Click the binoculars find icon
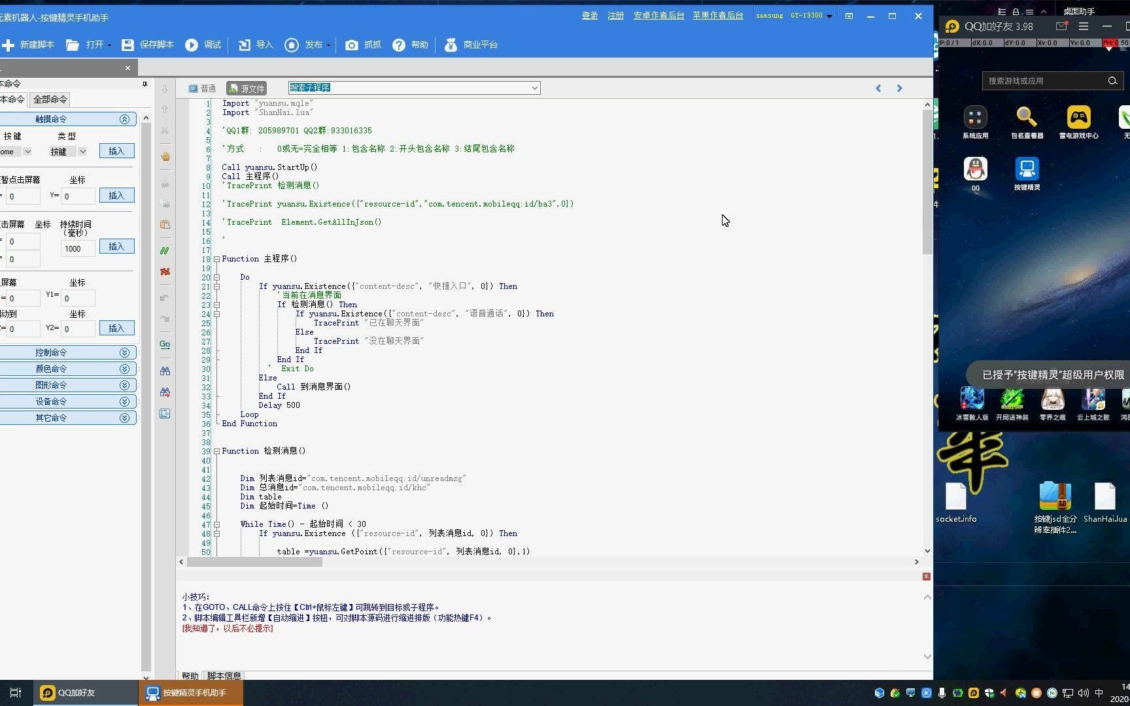Image resolution: width=1130 pixels, height=706 pixels. tap(165, 371)
